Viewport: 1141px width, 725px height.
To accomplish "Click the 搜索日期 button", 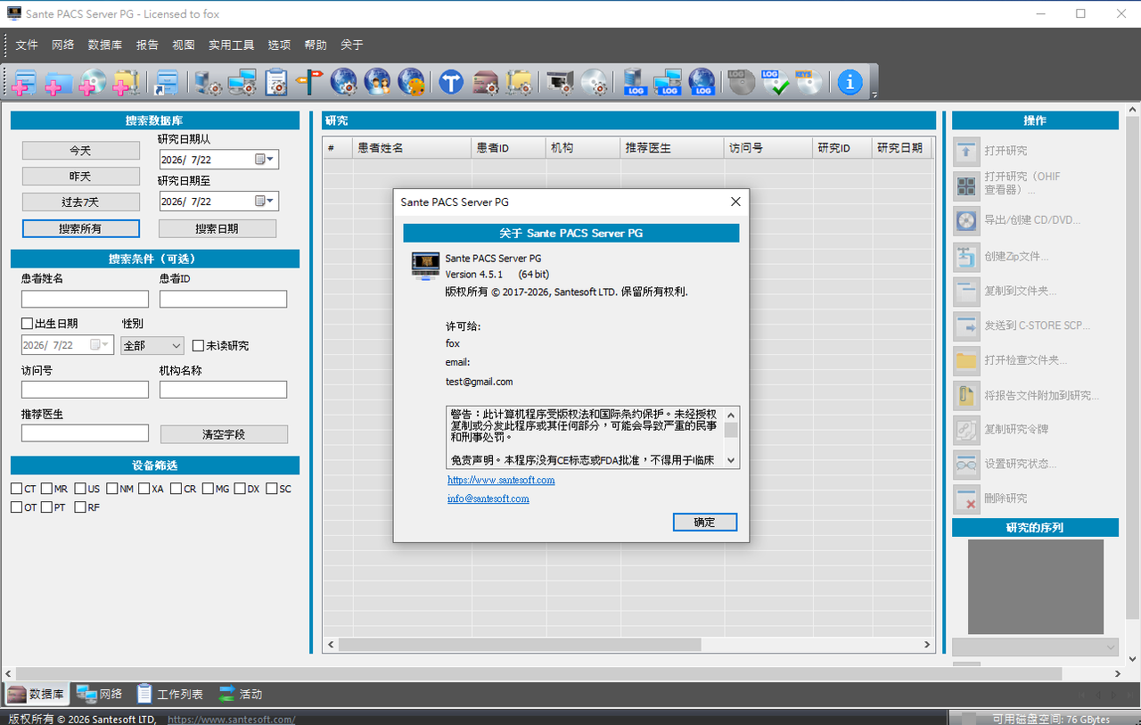I will pos(218,229).
